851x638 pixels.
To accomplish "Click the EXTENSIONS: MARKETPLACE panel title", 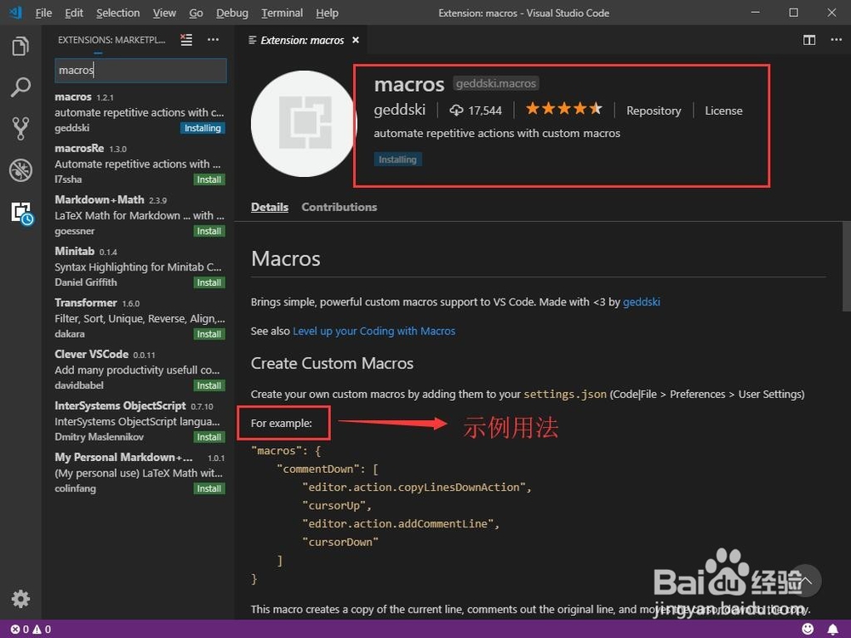I will tap(111, 40).
